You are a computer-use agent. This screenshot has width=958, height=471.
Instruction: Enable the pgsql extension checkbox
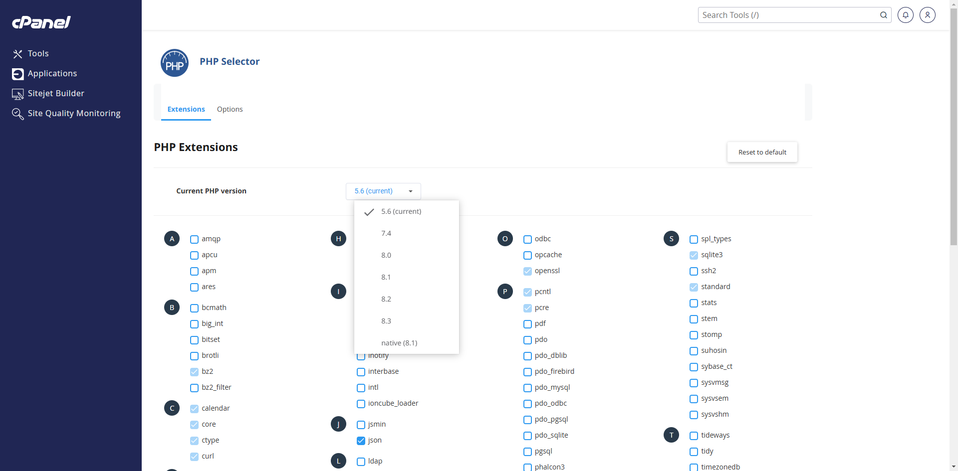point(527,452)
